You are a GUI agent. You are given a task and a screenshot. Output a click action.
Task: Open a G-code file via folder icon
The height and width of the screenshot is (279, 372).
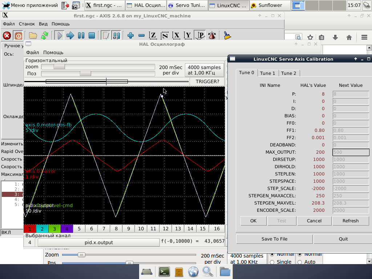pos(33,36)
